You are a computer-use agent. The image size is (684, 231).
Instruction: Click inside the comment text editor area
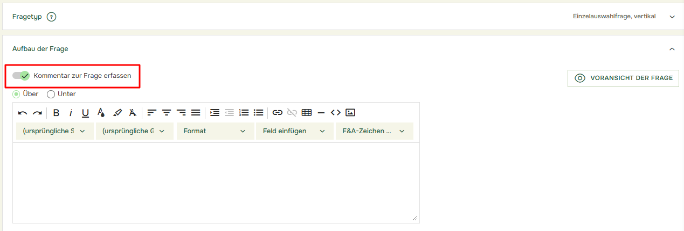216,183
